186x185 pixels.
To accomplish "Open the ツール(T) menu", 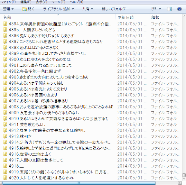I will point(58,2).
